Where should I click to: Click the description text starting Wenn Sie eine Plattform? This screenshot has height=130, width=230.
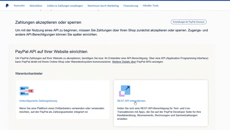click(x=61, y=110)
